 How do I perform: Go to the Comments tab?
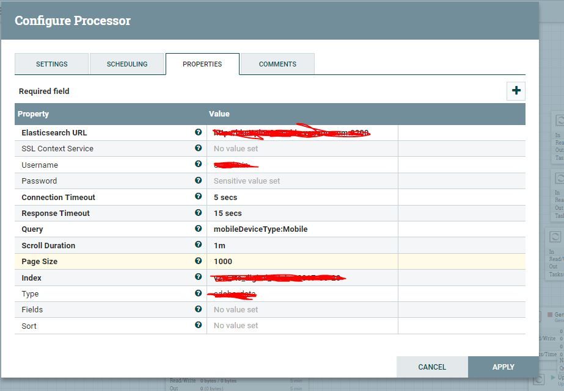click(277, 64)
